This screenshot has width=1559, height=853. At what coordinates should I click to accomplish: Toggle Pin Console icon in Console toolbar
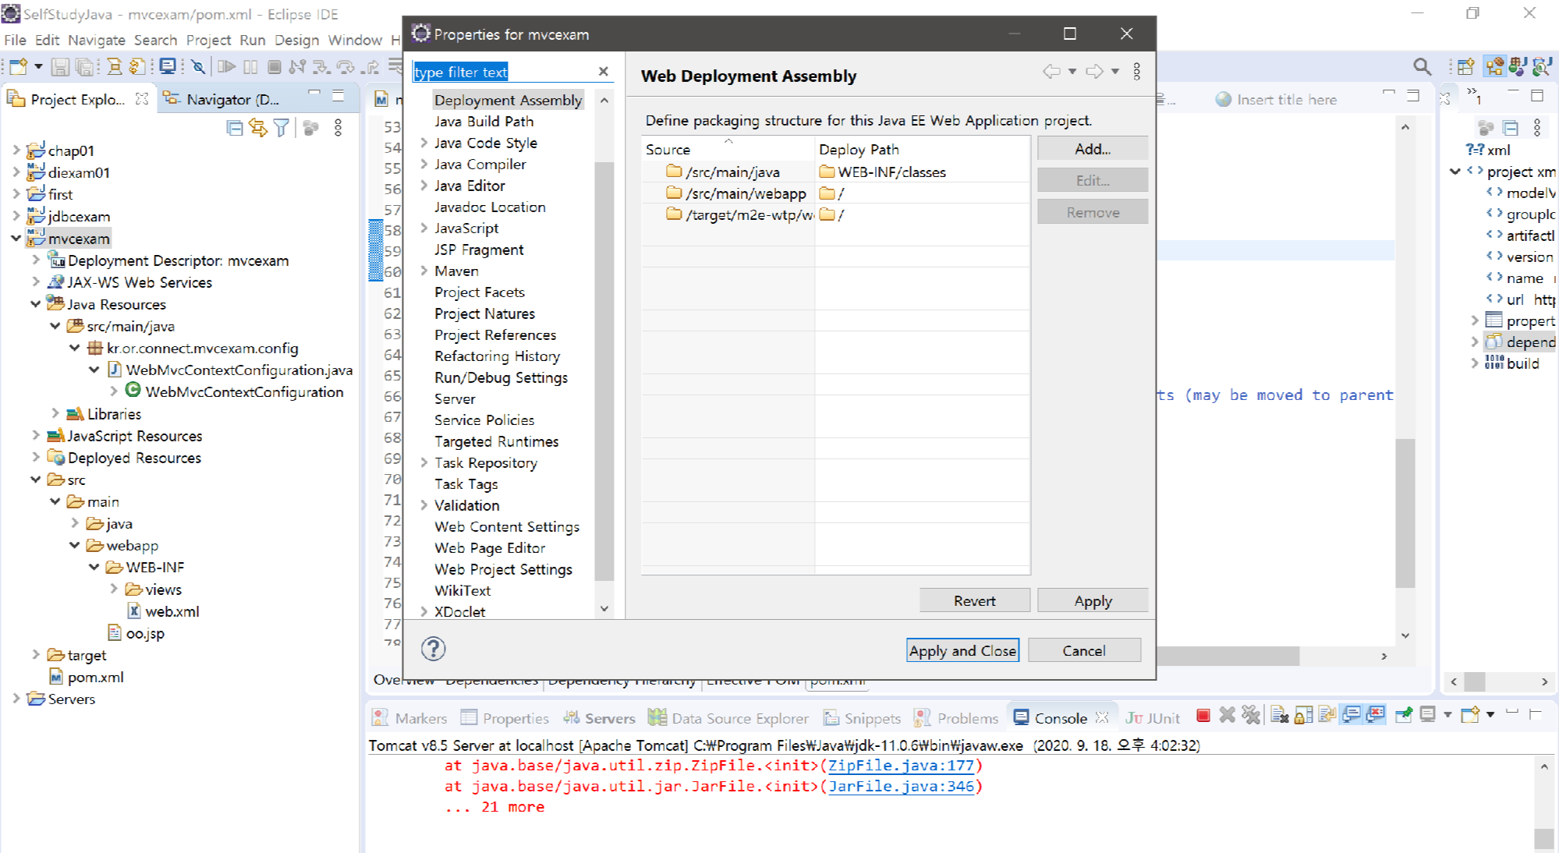coord(1404,716)
